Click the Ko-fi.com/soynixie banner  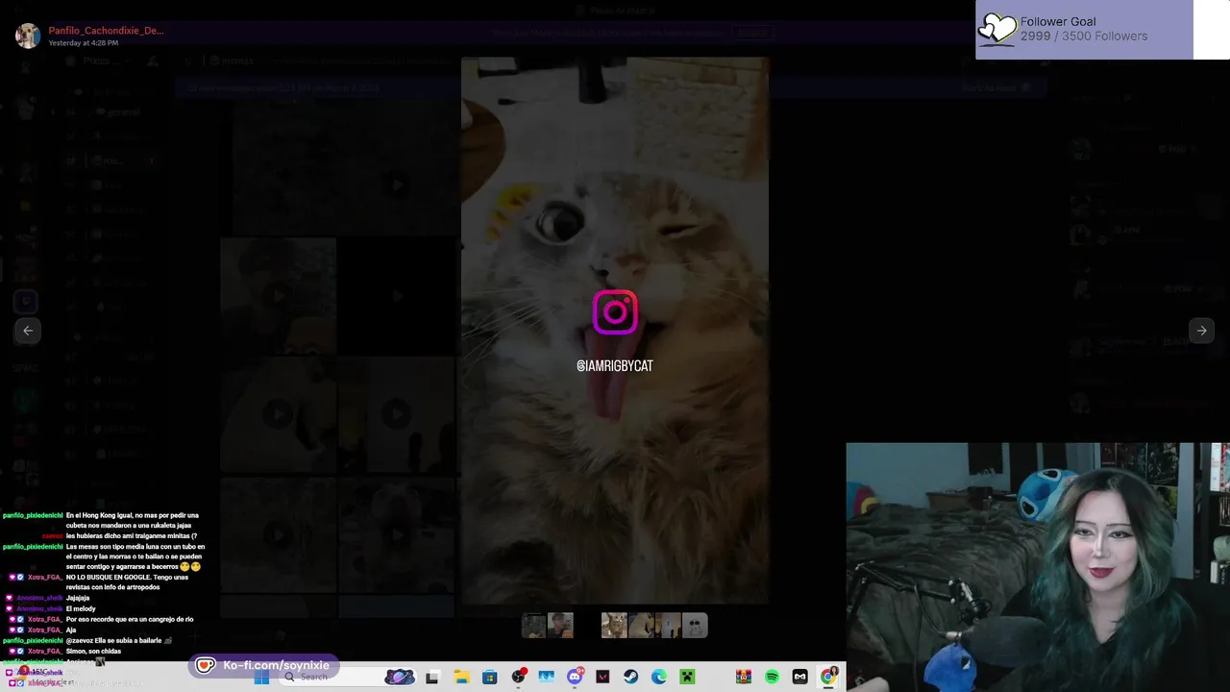(264, 665)
